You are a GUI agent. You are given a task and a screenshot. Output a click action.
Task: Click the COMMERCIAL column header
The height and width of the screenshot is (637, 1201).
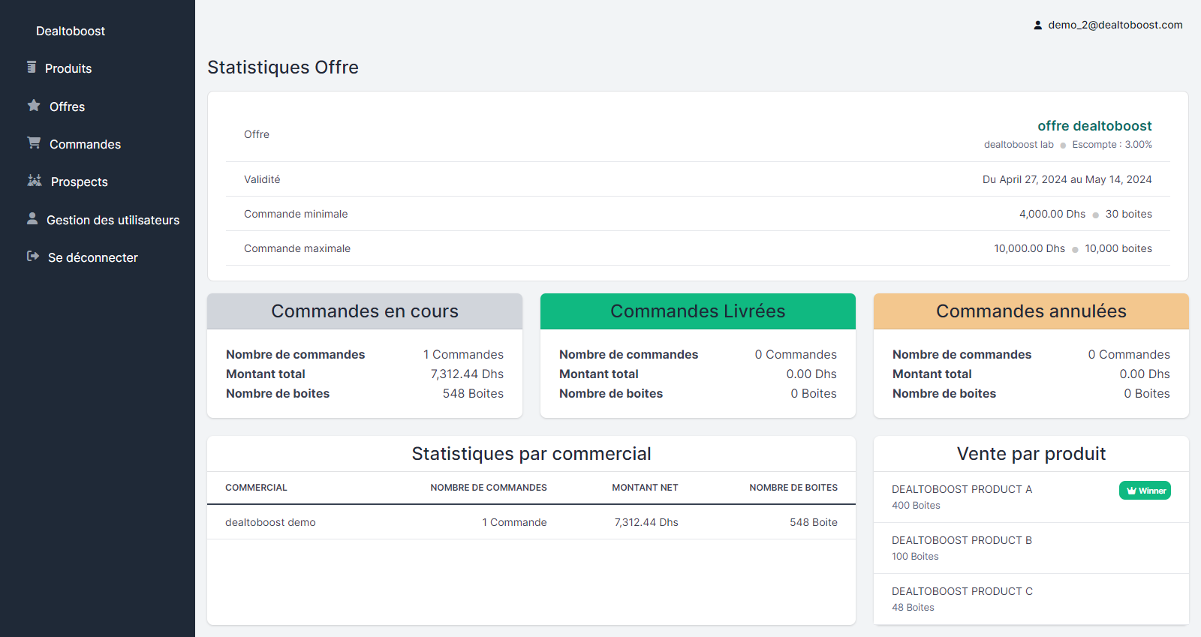(256, 488)
